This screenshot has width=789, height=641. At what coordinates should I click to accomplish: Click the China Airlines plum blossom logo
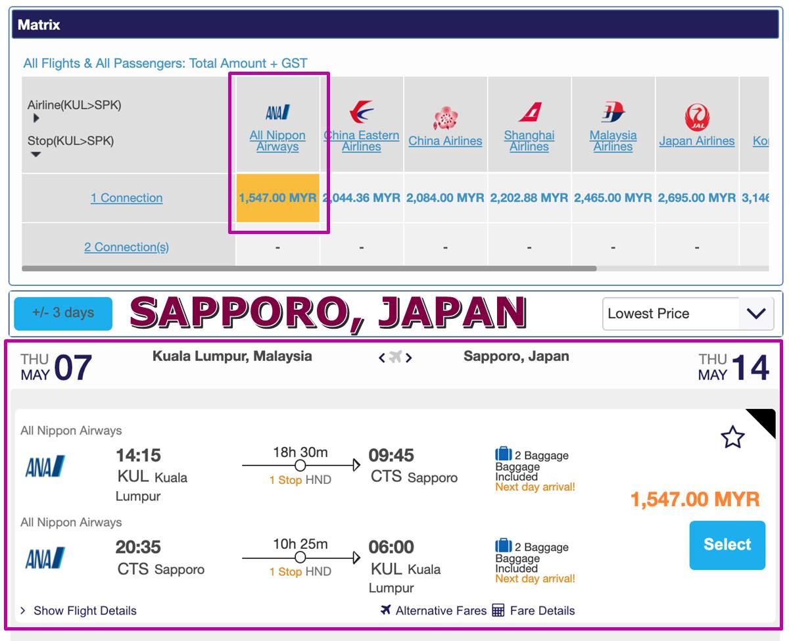click(x=445, y=118)
